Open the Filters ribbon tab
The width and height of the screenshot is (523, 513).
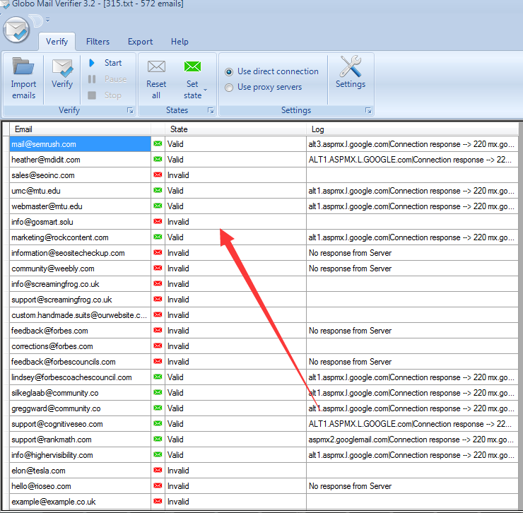point(98,42)
